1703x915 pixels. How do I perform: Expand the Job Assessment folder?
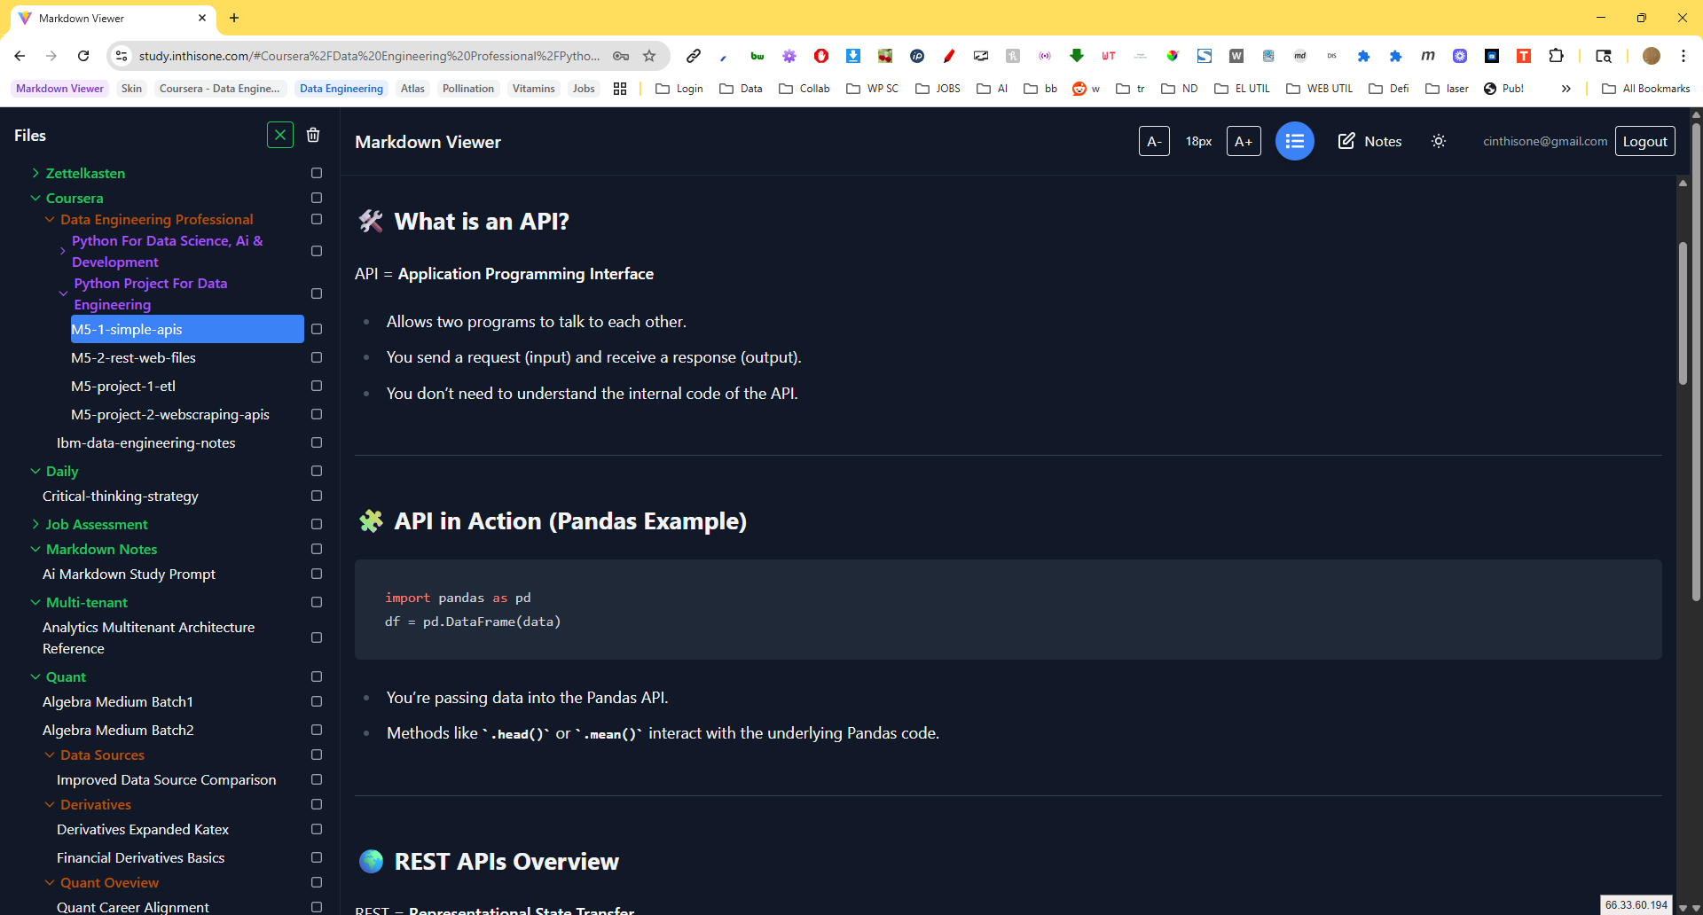click(x=35, y=524)
